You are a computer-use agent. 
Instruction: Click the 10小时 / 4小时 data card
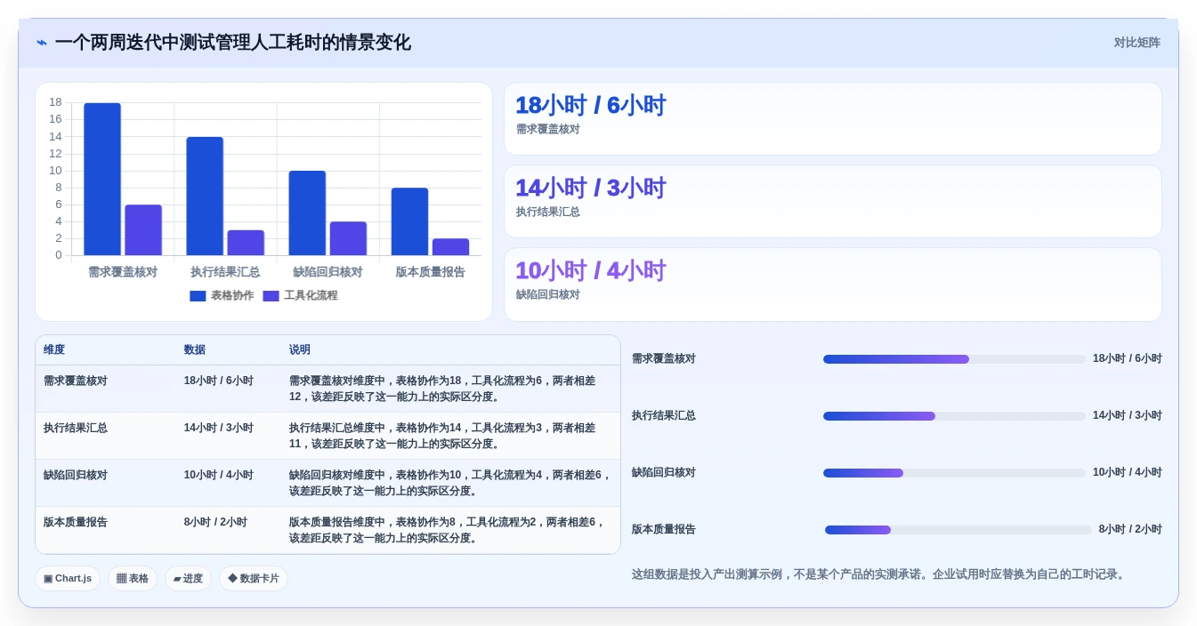pyautogui.click(x=832, y=285)
